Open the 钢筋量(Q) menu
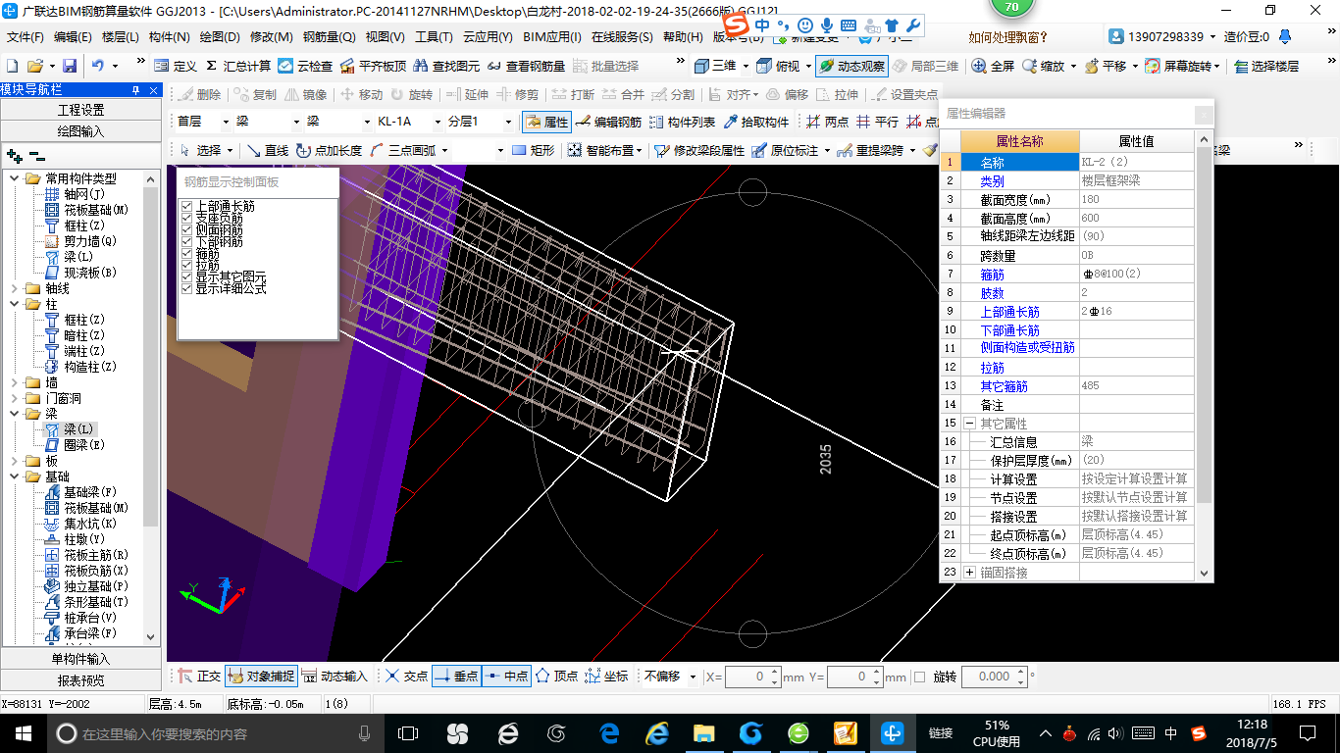Image resolution: width=1340 pixels, height=753 pixels. pos(329,37)
